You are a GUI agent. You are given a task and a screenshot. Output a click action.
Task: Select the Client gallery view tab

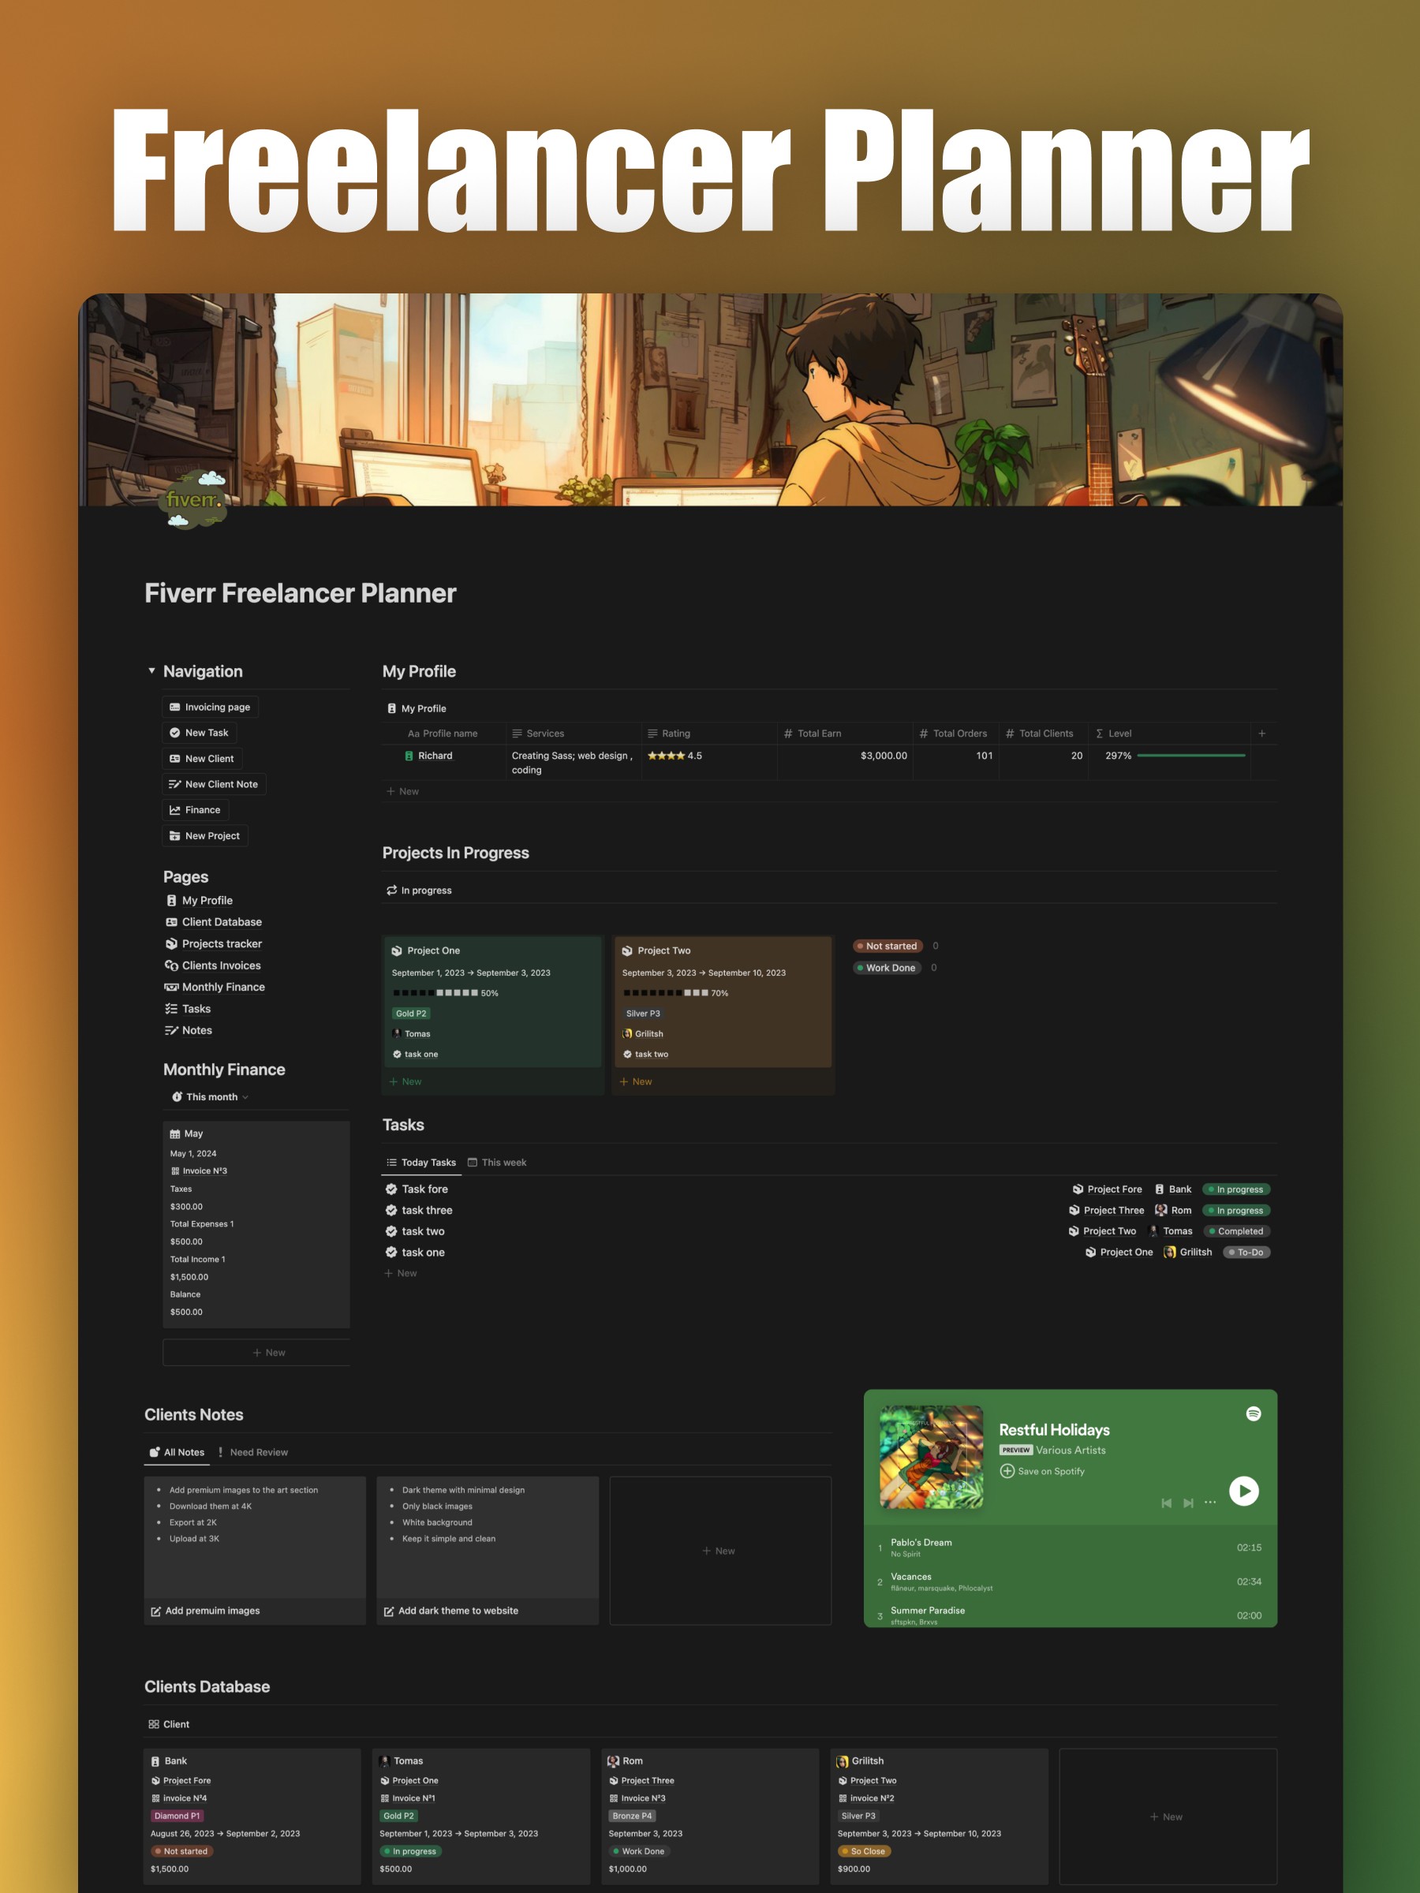[x=169, y=1724]
